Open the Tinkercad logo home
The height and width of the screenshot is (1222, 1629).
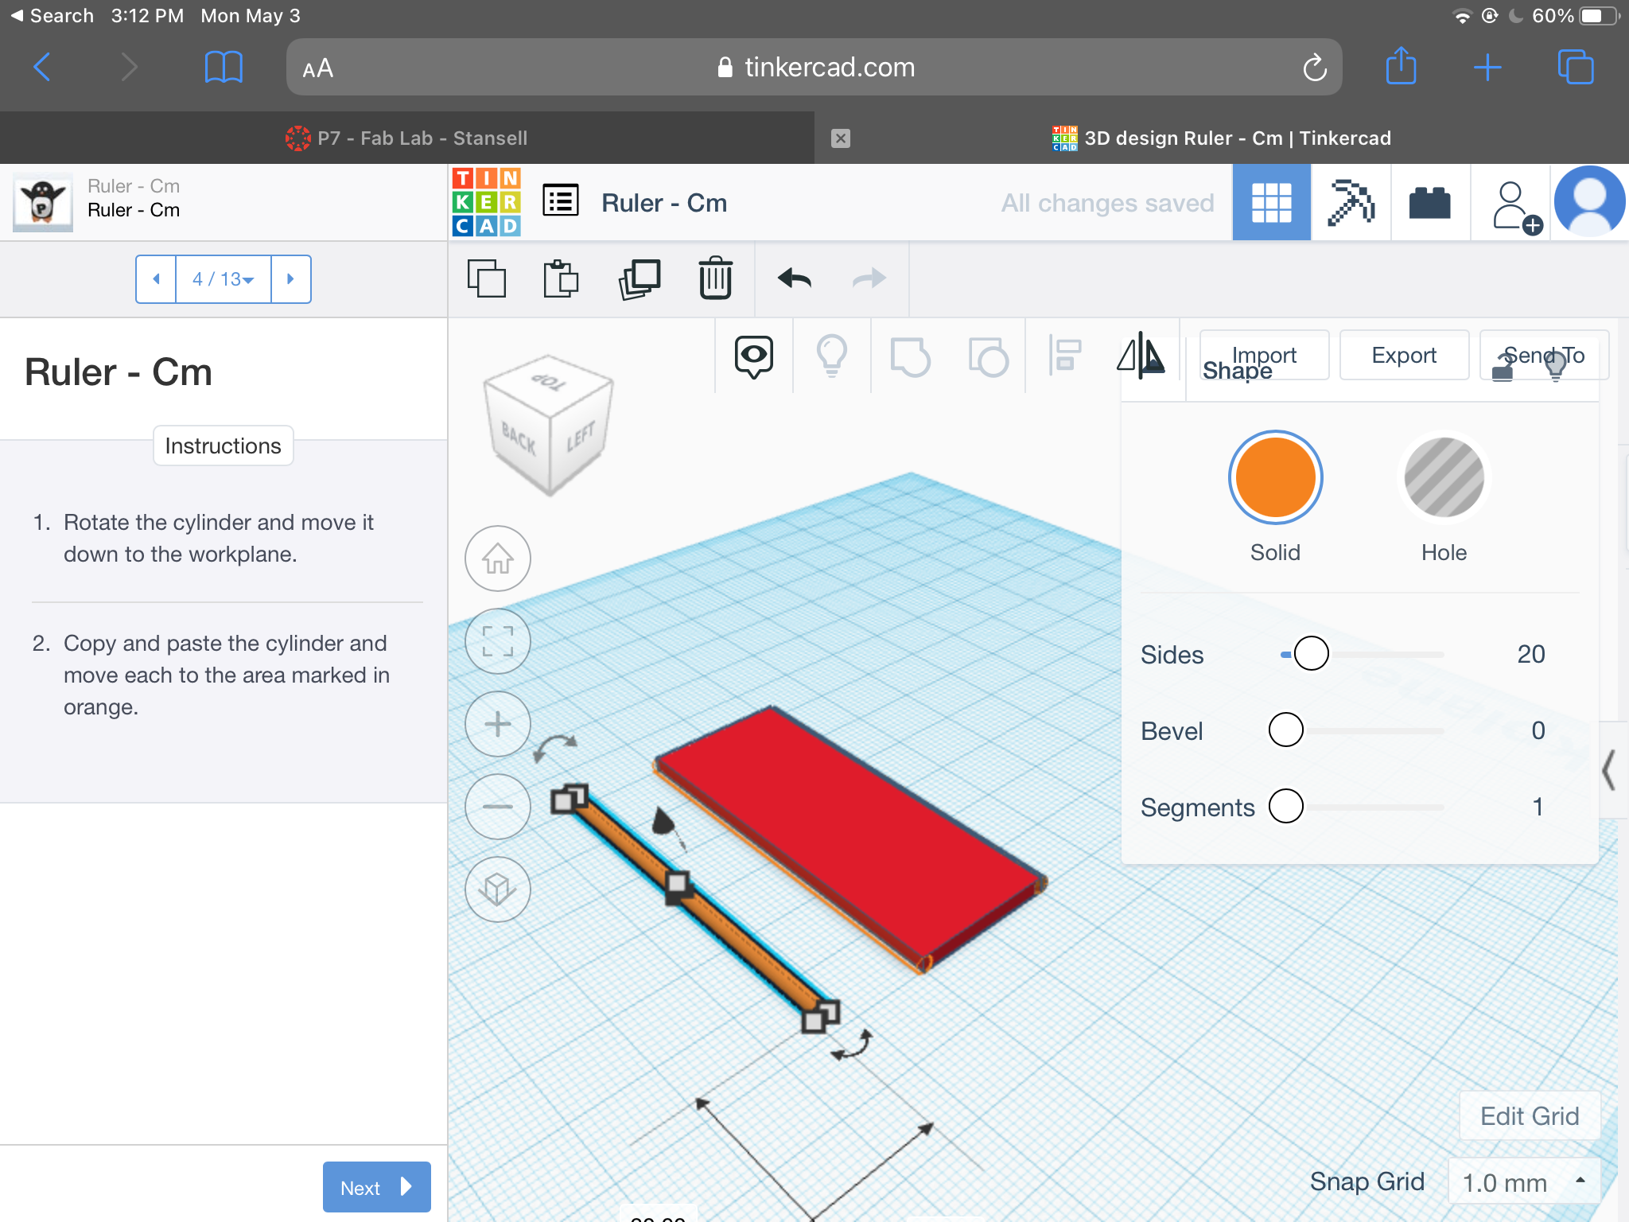coord(486,202)
